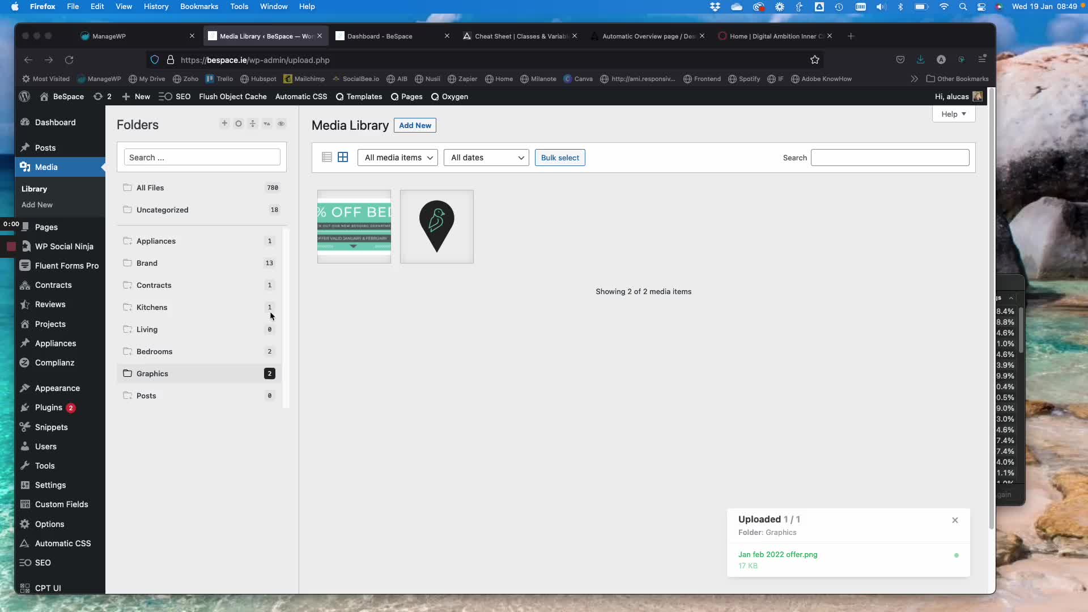Open the All dates dropdown
Image resolution: width=1088 pixels, height=612 pixels.
[x=486, y=158]
